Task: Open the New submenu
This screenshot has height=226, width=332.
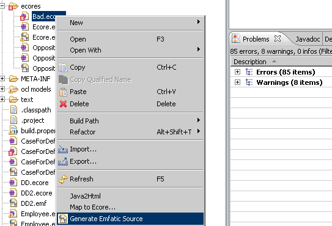Action: [x=130, y=23]
